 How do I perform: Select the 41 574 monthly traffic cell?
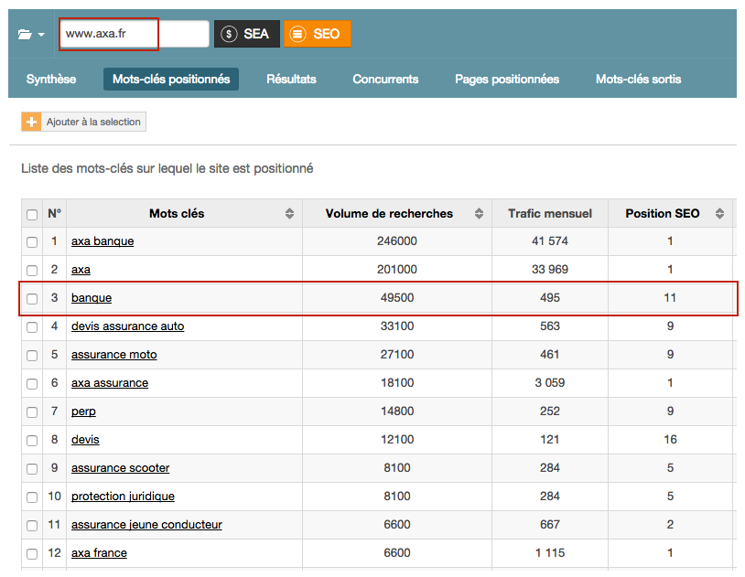(550, 241)
